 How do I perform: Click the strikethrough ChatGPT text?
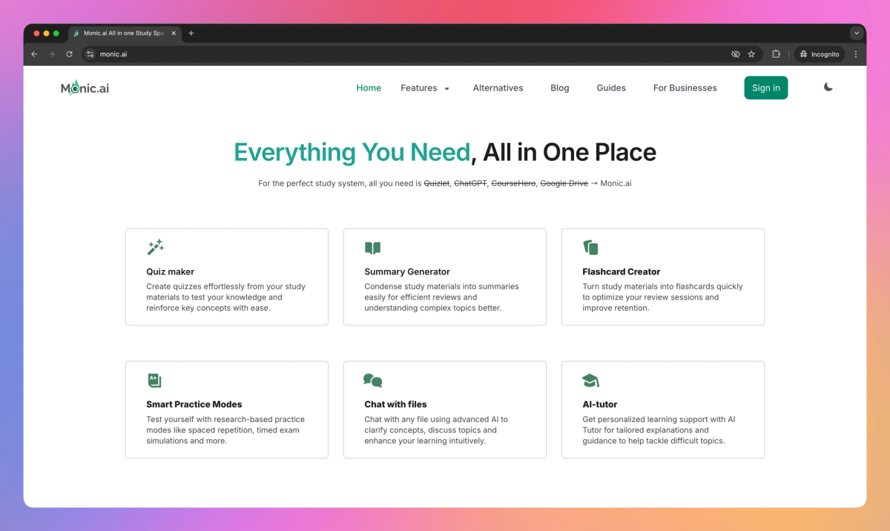point(470,183)
